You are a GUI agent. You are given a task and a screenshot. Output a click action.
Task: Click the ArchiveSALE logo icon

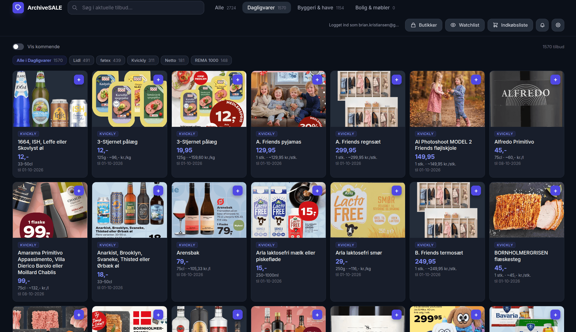pyautogui.click(x=18, y=8)
